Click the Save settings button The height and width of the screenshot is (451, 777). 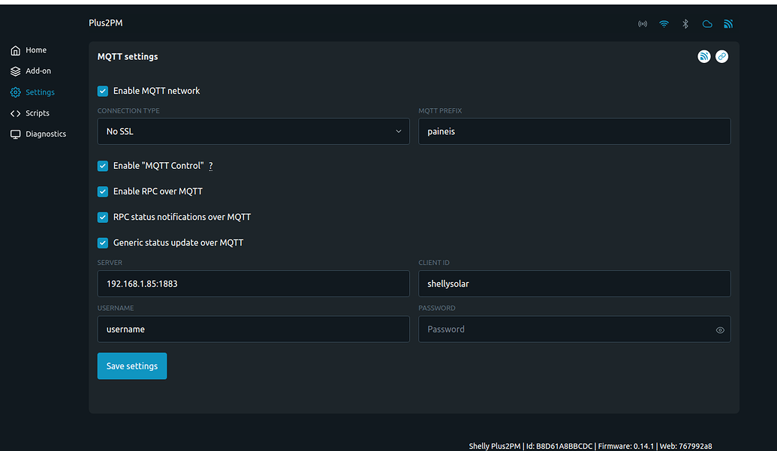(131, 365)
